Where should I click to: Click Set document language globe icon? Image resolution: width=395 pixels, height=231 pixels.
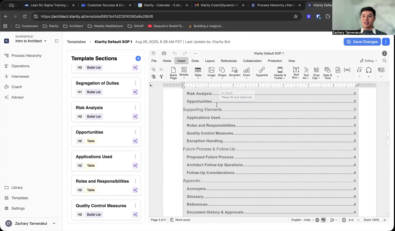tap(317, 220)
